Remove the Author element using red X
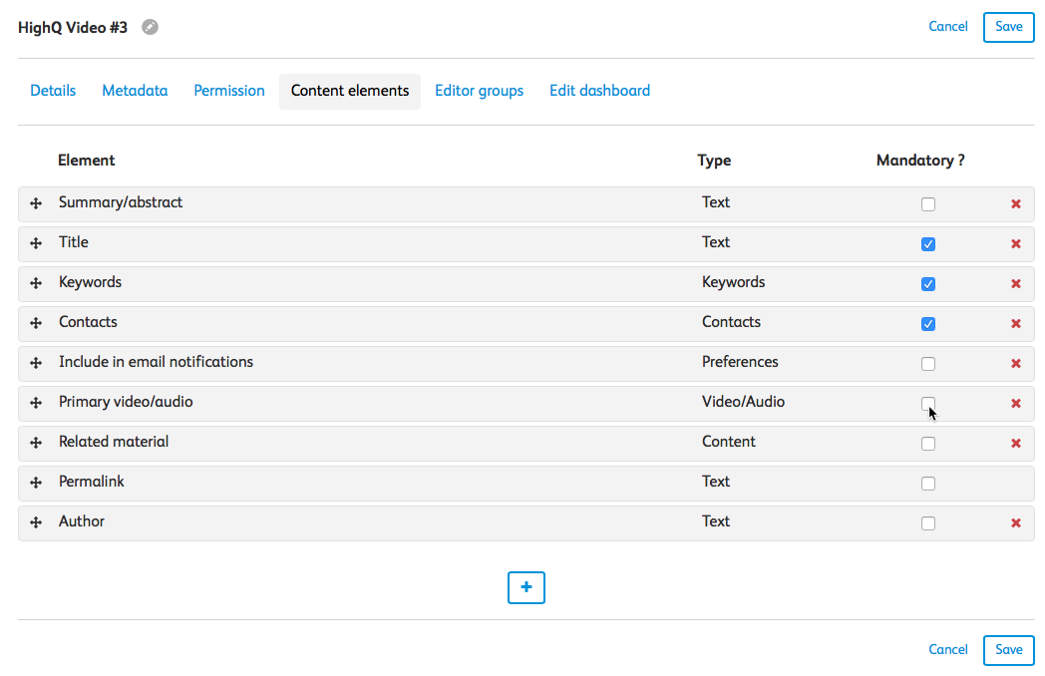 [1016, 523]
